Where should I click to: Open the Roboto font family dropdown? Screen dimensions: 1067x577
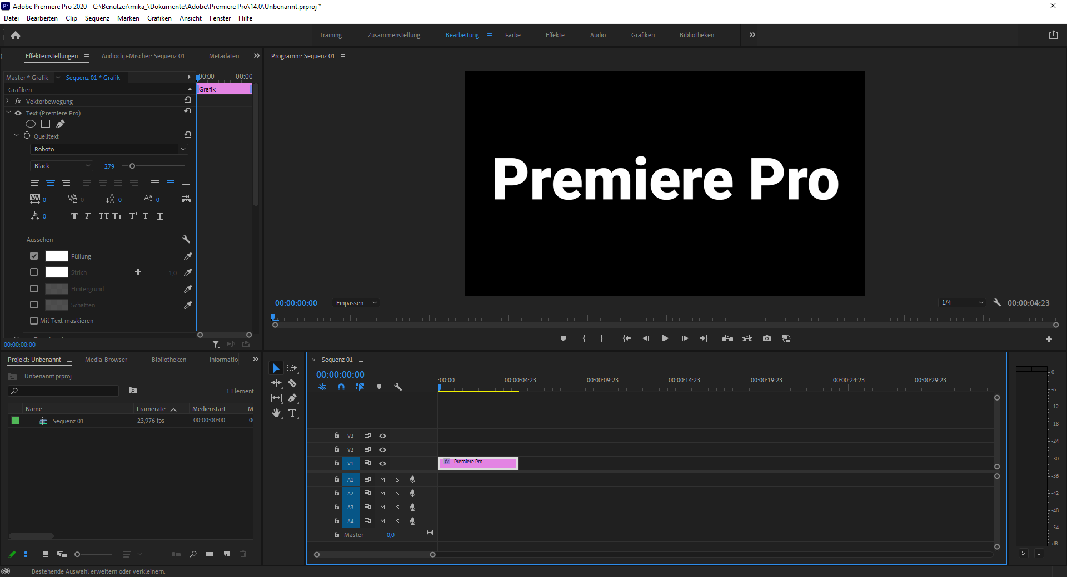pos(108,149)
